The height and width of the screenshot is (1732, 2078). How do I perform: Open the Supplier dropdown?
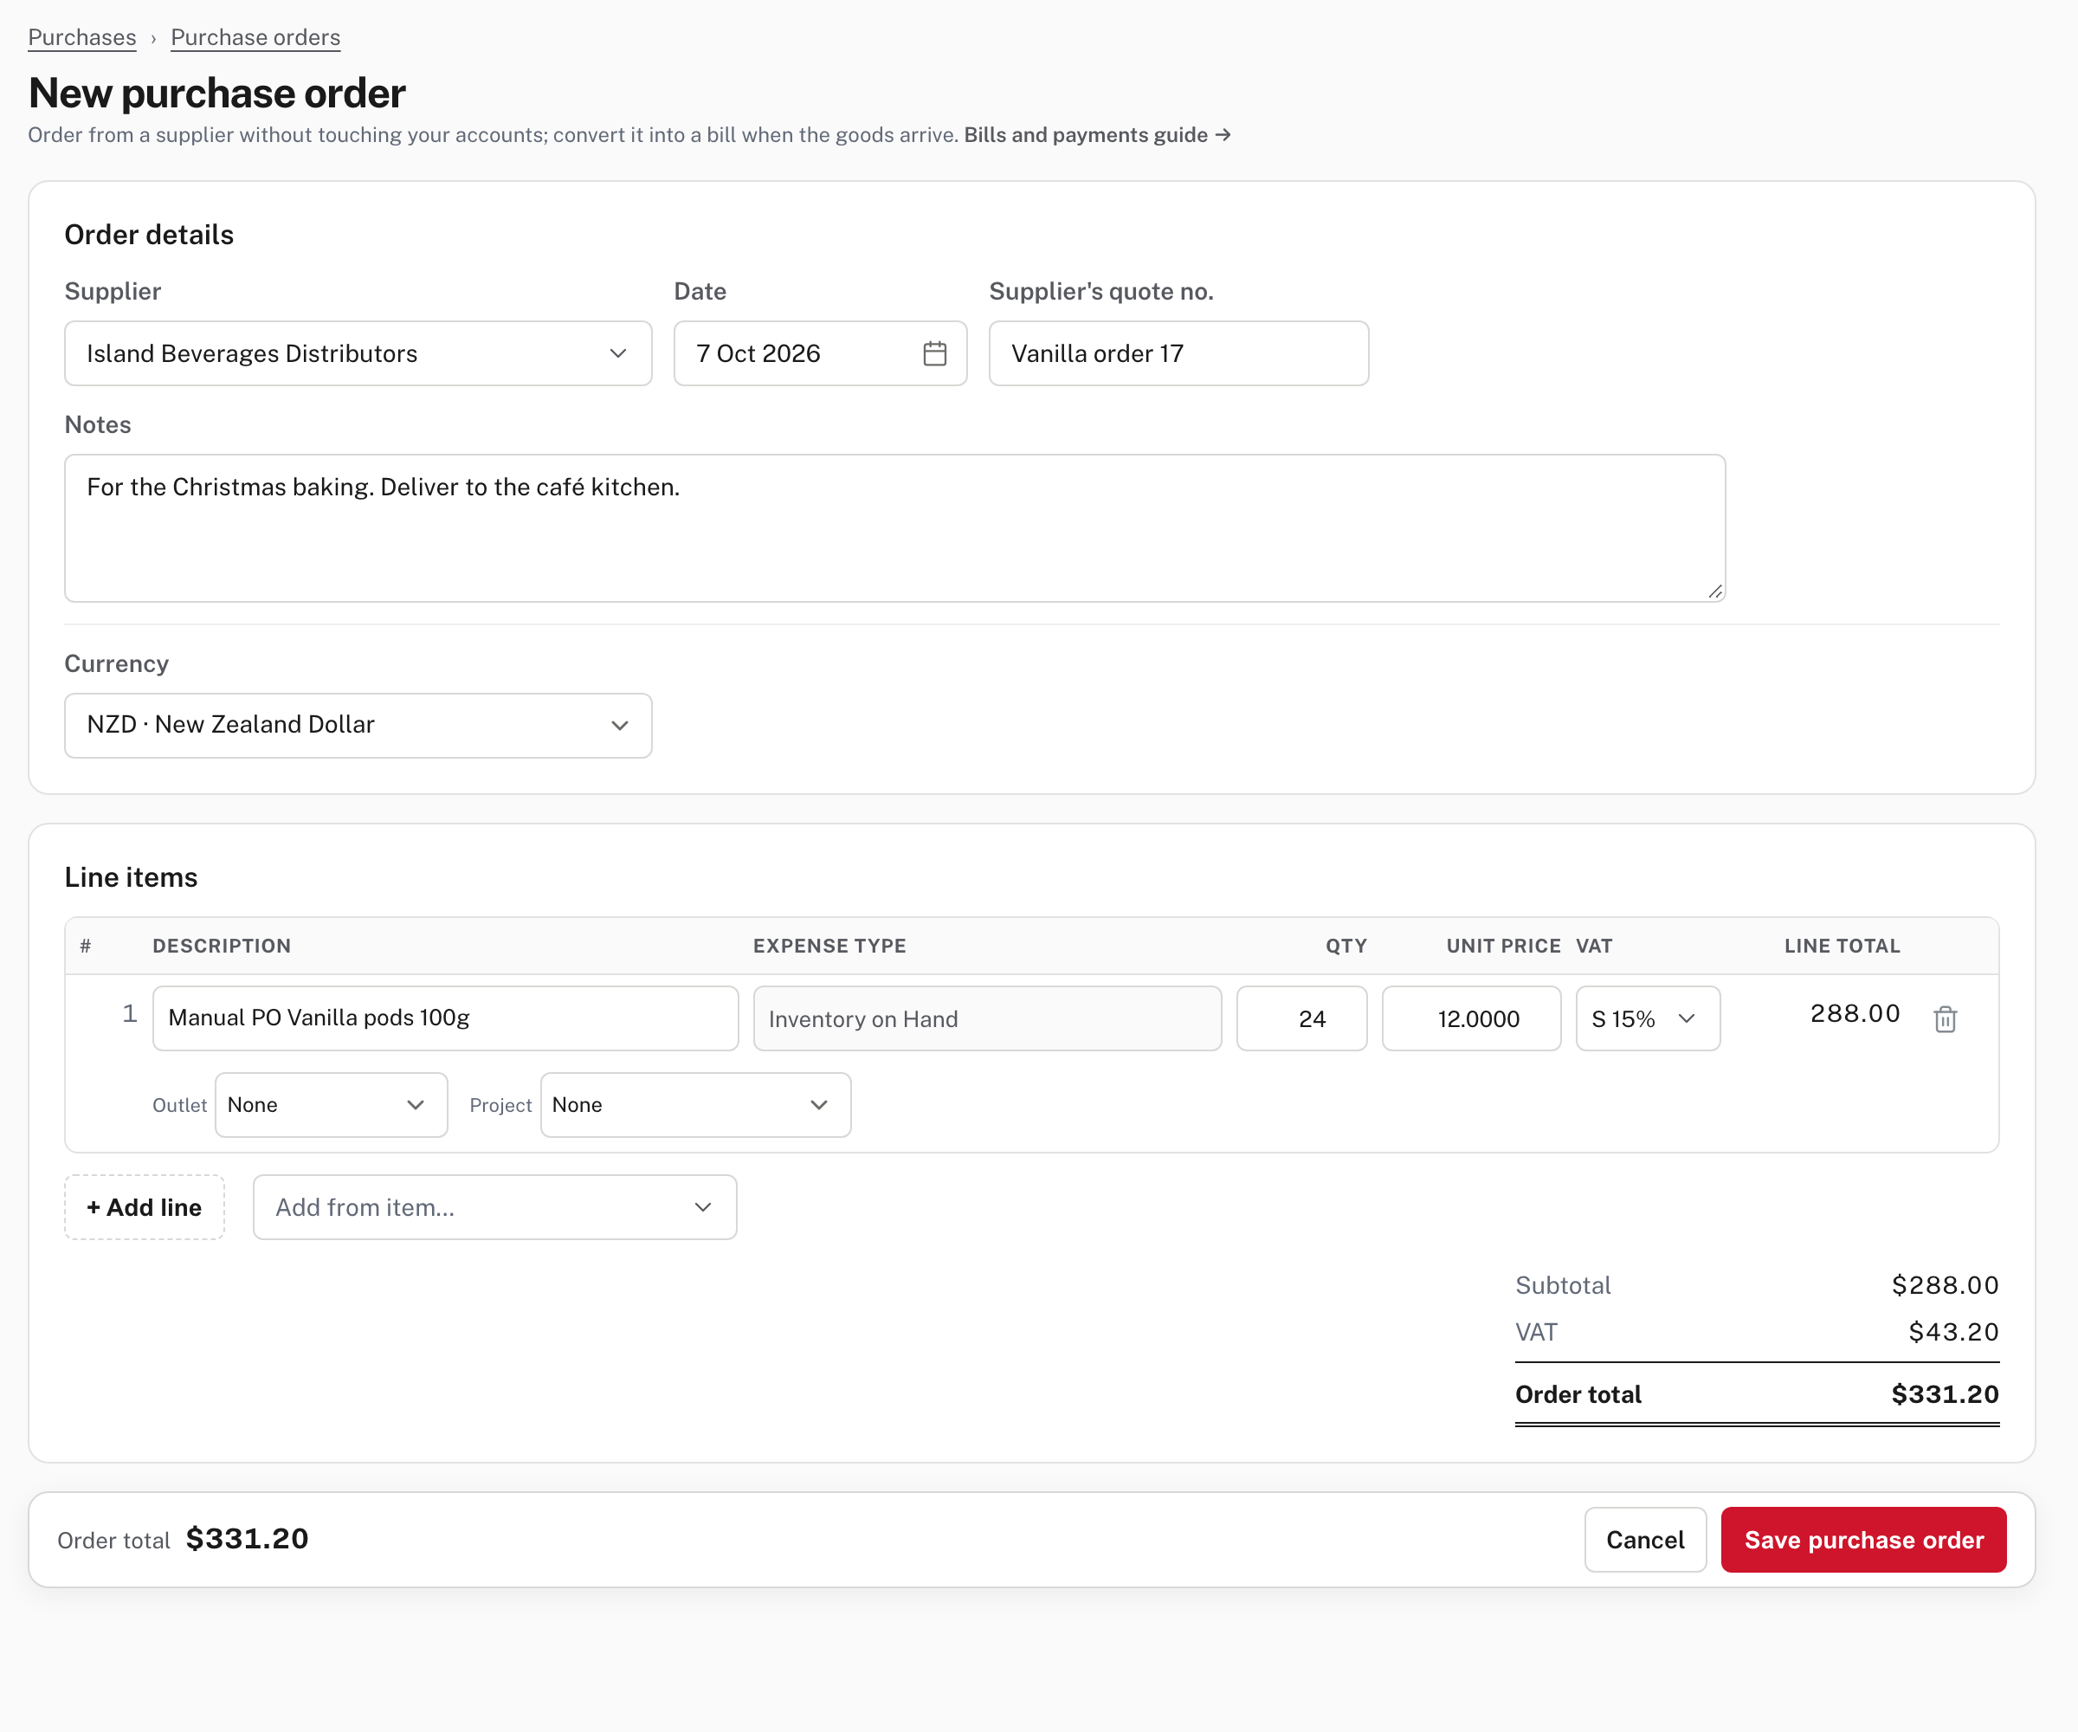(358, 353)
